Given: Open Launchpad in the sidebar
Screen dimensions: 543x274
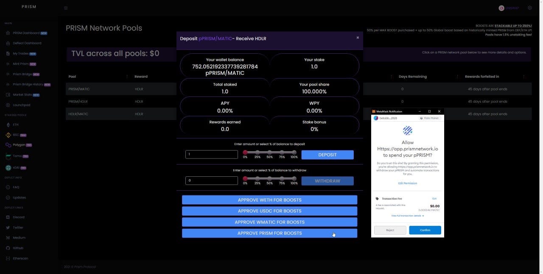Looking at the screenshot, I should (22, 105).
